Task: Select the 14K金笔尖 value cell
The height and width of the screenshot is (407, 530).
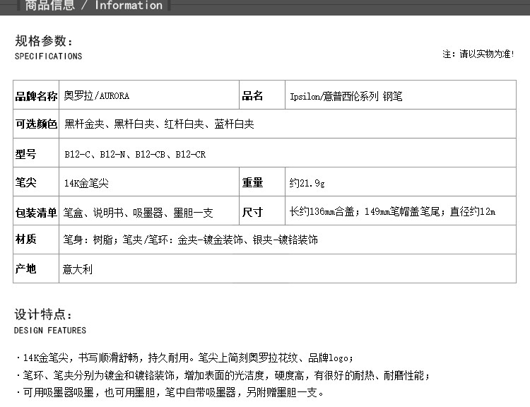Action: pyautogui.click(x=149, y=182)
